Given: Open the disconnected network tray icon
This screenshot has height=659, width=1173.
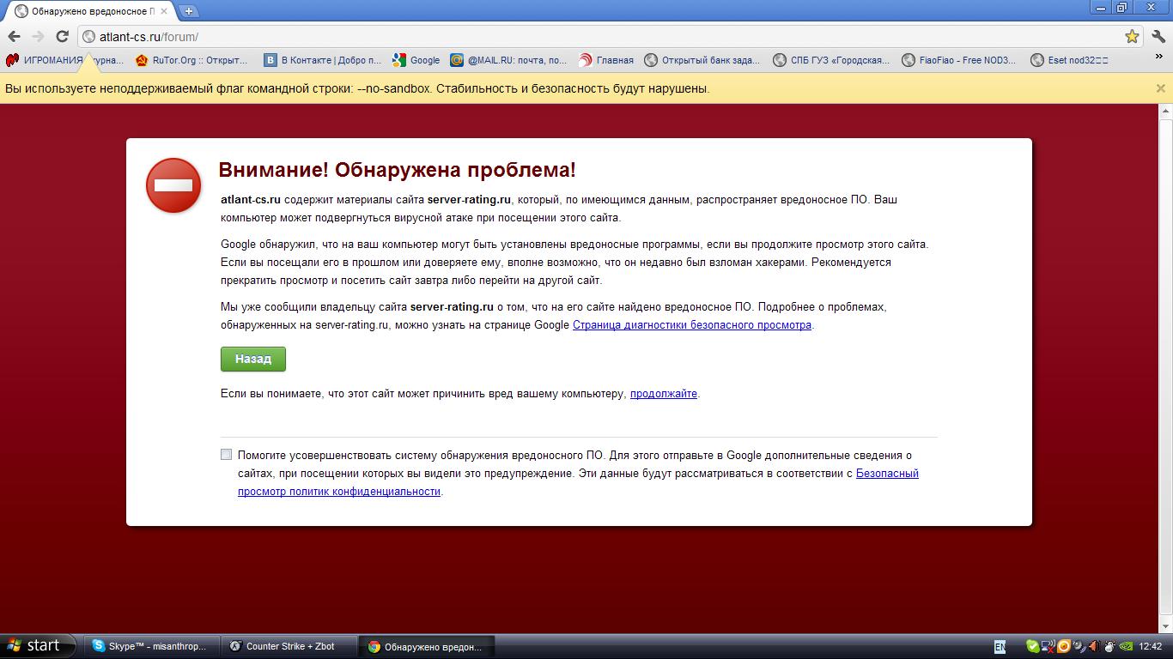Looking at the screenshot, I should click(1048, 647).
